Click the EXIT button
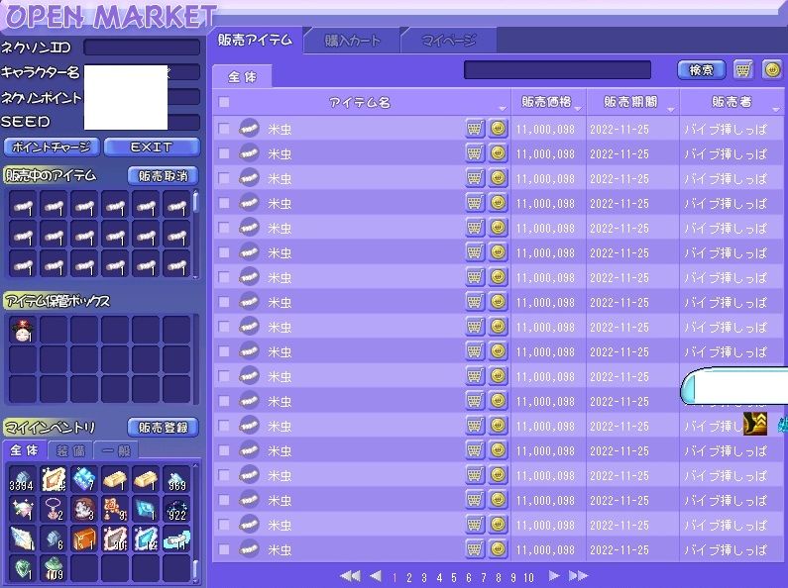 click(151, 147)
